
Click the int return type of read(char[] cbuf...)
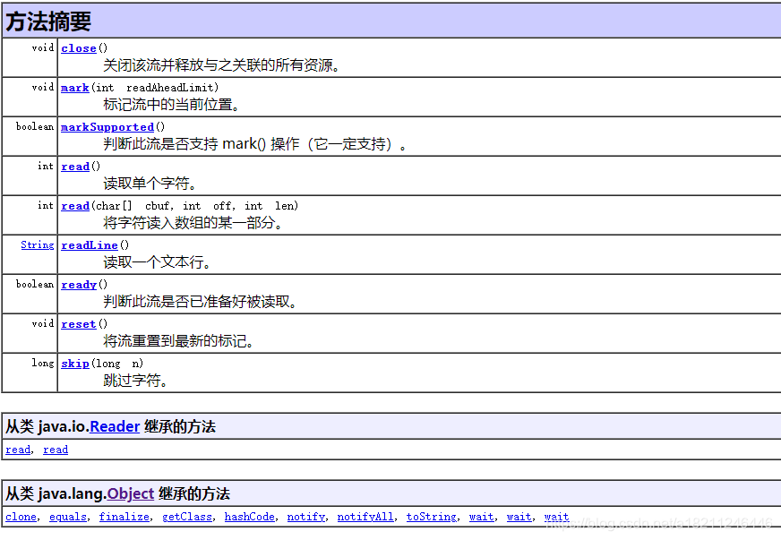click(46, 205)
